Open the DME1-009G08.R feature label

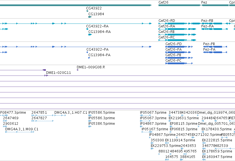pos(91,67)
